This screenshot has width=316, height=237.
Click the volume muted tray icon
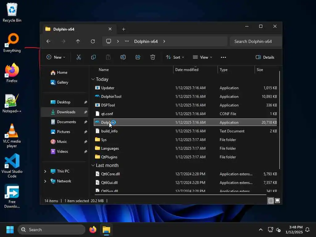pos(278,230)
